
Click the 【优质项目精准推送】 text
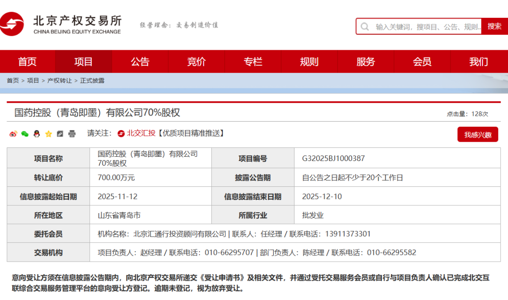point(191,133)
